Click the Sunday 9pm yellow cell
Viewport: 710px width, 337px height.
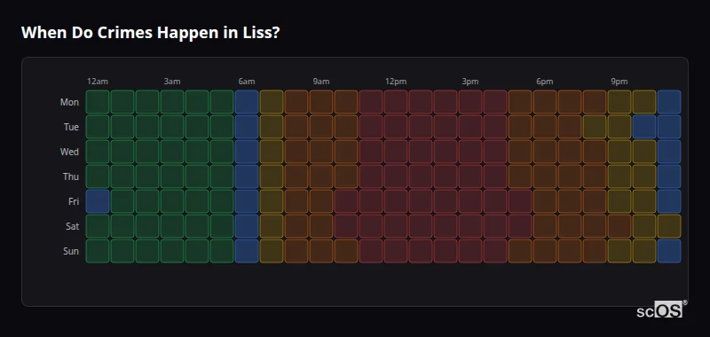[619, 251]
